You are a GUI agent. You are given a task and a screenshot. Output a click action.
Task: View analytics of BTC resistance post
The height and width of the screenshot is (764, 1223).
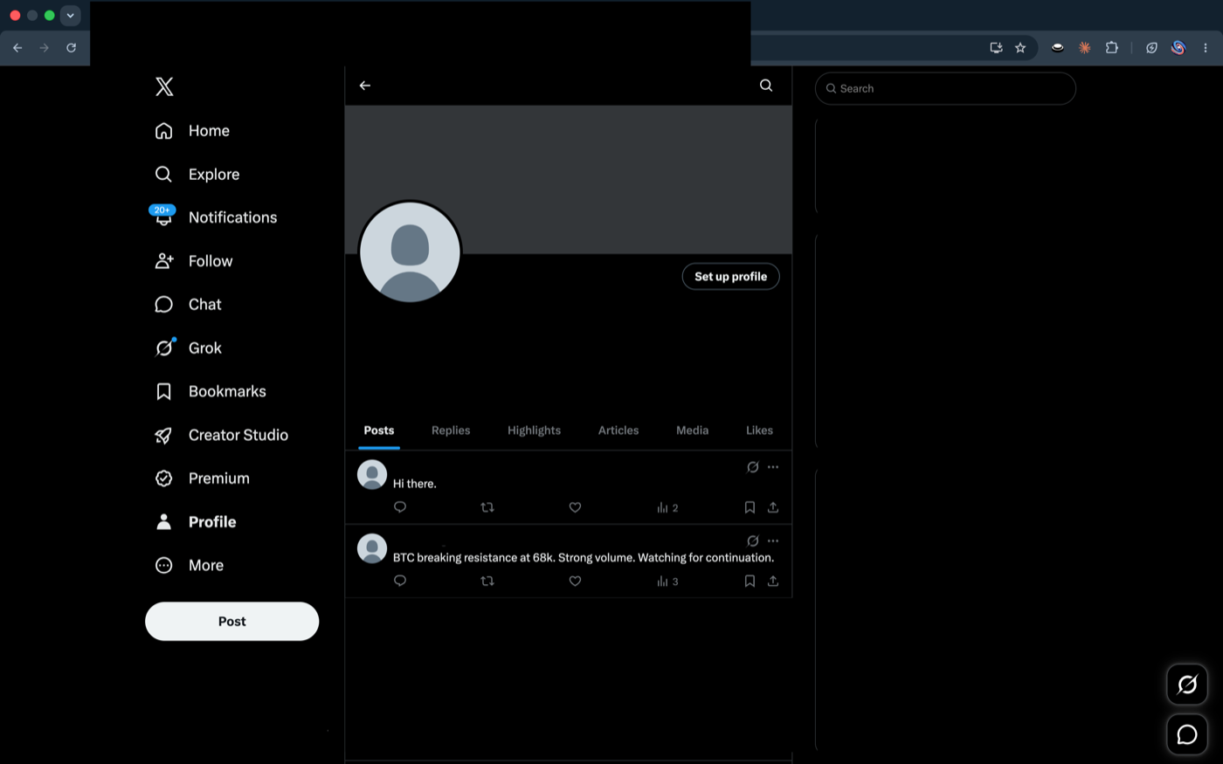point(667,582)
